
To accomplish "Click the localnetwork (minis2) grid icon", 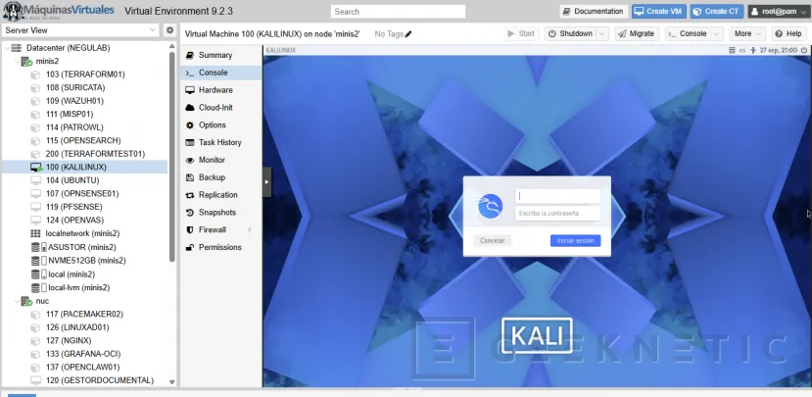I will pyautogui.click(x=35, y=233).
